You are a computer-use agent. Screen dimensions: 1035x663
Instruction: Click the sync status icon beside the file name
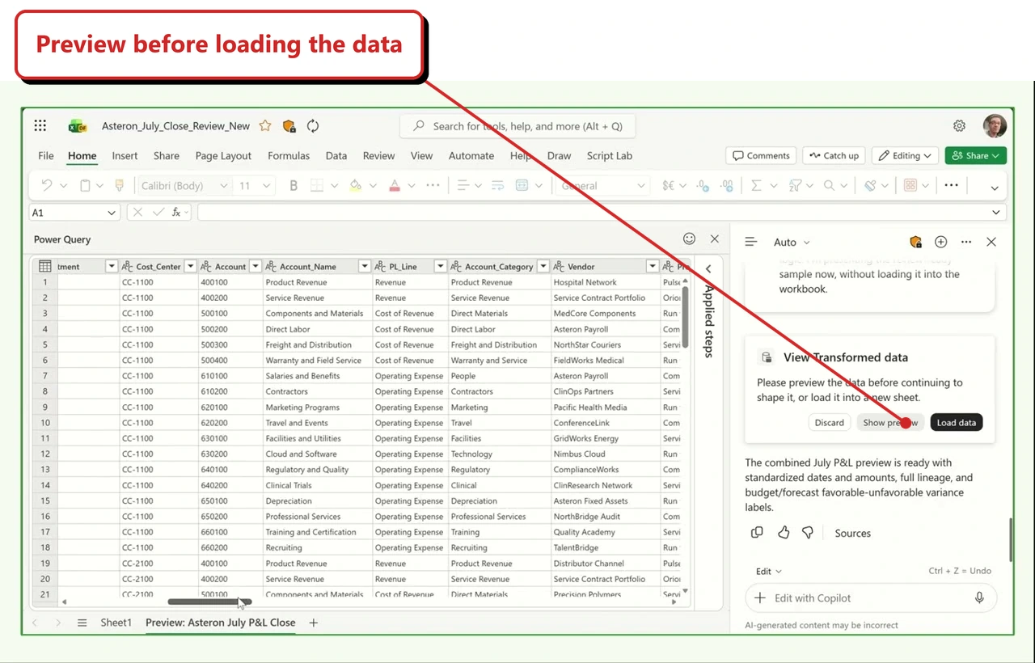pos(313,126)
